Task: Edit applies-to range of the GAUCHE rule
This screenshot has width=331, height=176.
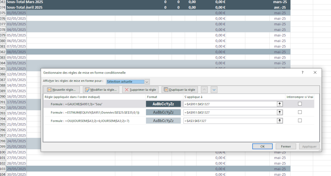Action: click(x=230, y=104)
